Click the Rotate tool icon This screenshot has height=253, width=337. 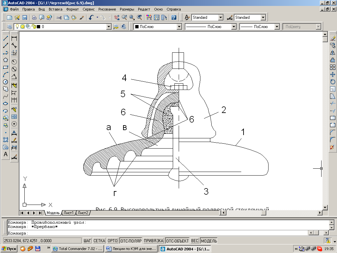[333, 82]
